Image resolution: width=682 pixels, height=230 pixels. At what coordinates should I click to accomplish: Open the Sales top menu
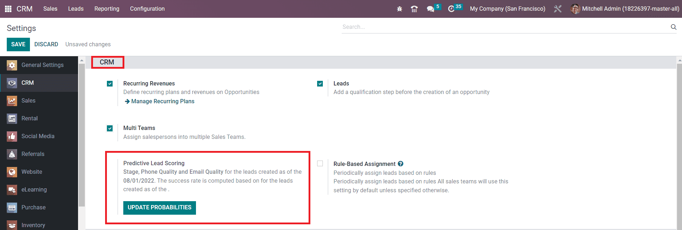(50, 9)
